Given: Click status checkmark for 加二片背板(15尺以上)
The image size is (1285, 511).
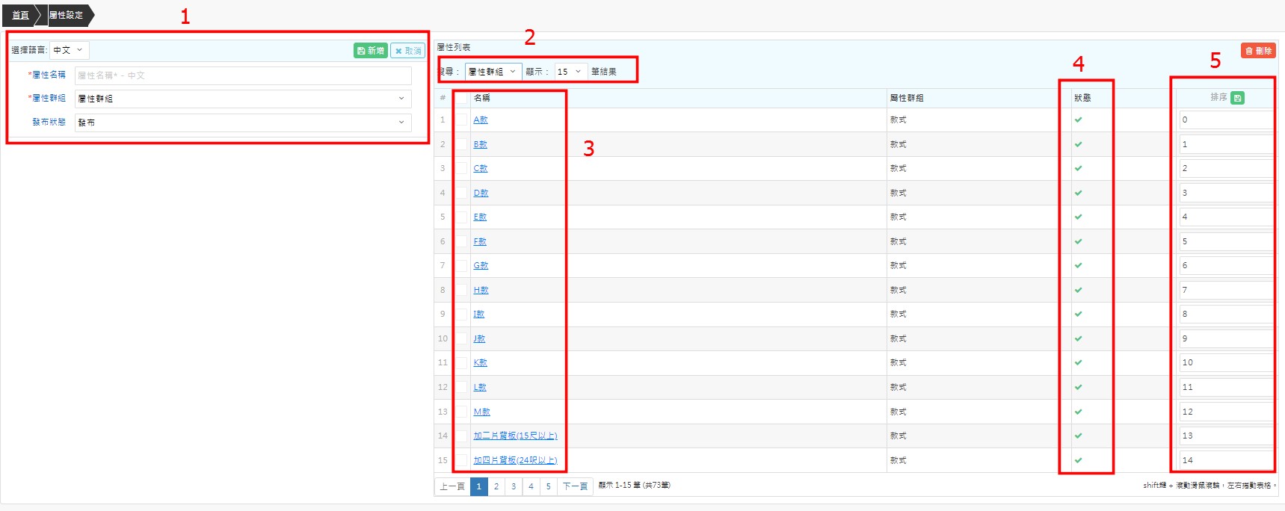Looking at the screenshot, I should click(1078, 436).
